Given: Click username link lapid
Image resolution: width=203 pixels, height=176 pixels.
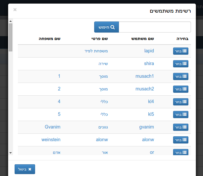Looking at the screenshot, I should (149, 51).
